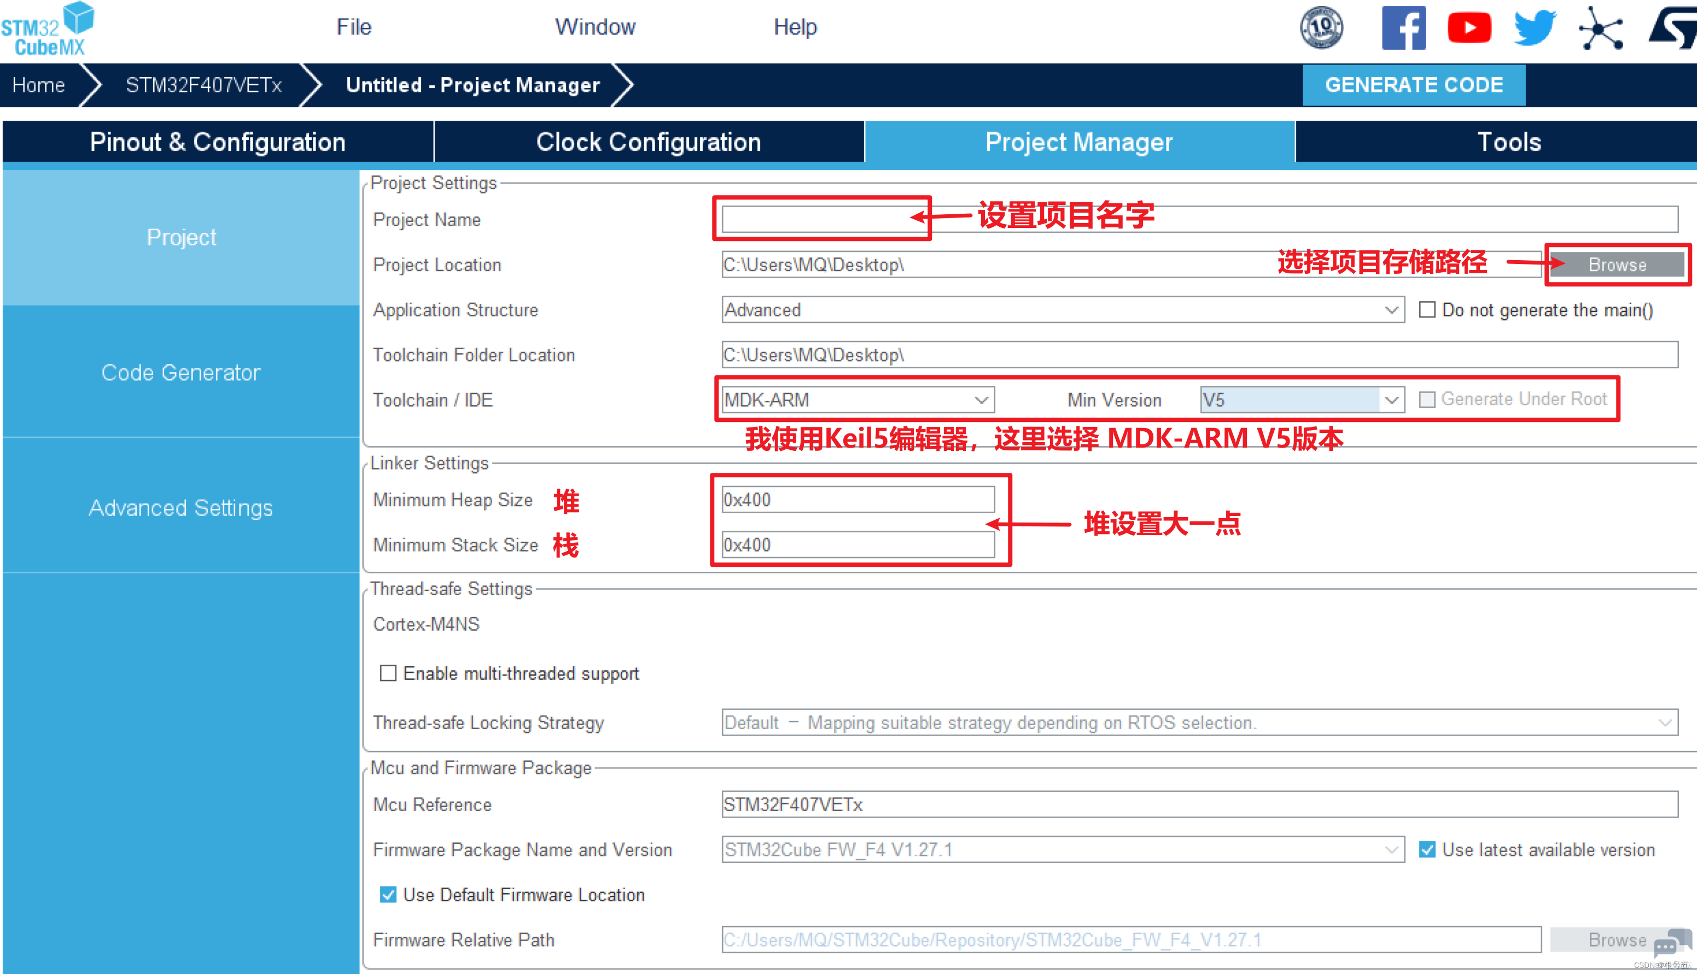
Task: Uncheck Use Default Firmware Location
Action: [387, 894]
